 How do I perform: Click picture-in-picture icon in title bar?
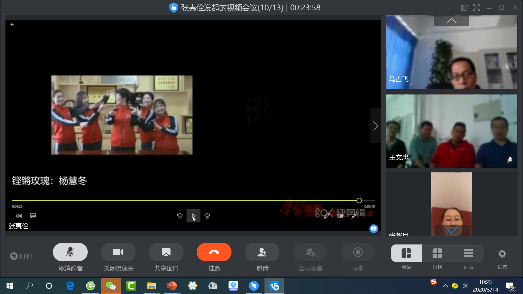[464, 8]
